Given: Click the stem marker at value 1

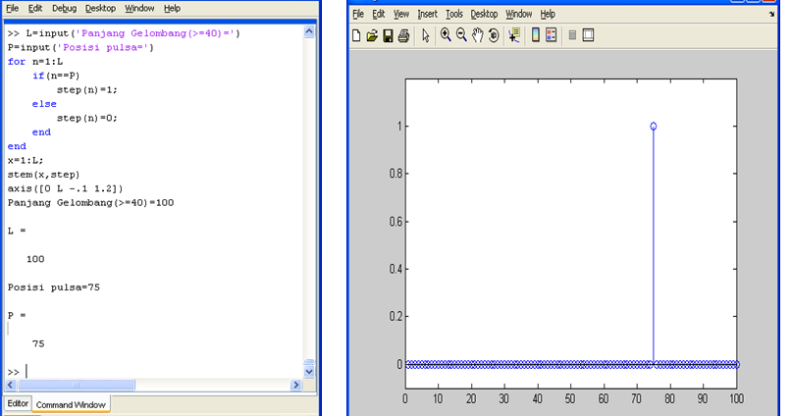Looking at the screenshot, I should [x=654, y=126].
